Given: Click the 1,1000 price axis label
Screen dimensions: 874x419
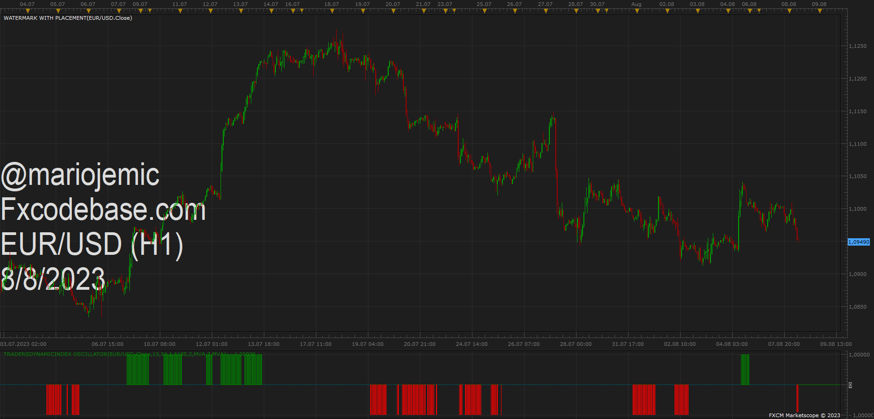Looking at the screenshot, I should coord(857,209).
